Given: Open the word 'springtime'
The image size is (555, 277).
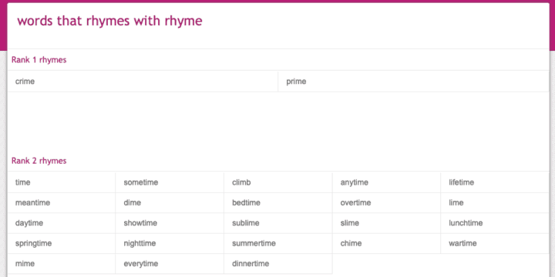Looking at the screenshot, I should [x=33, y=243].
